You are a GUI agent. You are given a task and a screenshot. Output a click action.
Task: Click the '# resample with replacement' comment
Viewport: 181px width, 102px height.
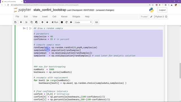point(51,77)
